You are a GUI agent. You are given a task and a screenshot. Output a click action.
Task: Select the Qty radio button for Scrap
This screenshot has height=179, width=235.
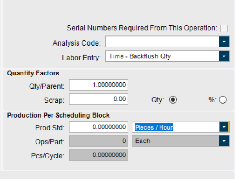[173, 100]
